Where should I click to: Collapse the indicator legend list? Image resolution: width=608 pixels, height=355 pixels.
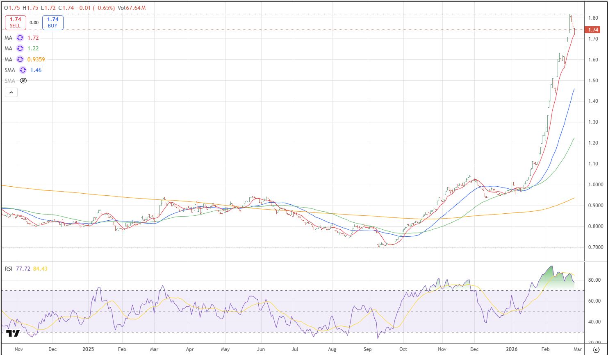(11, 93)
